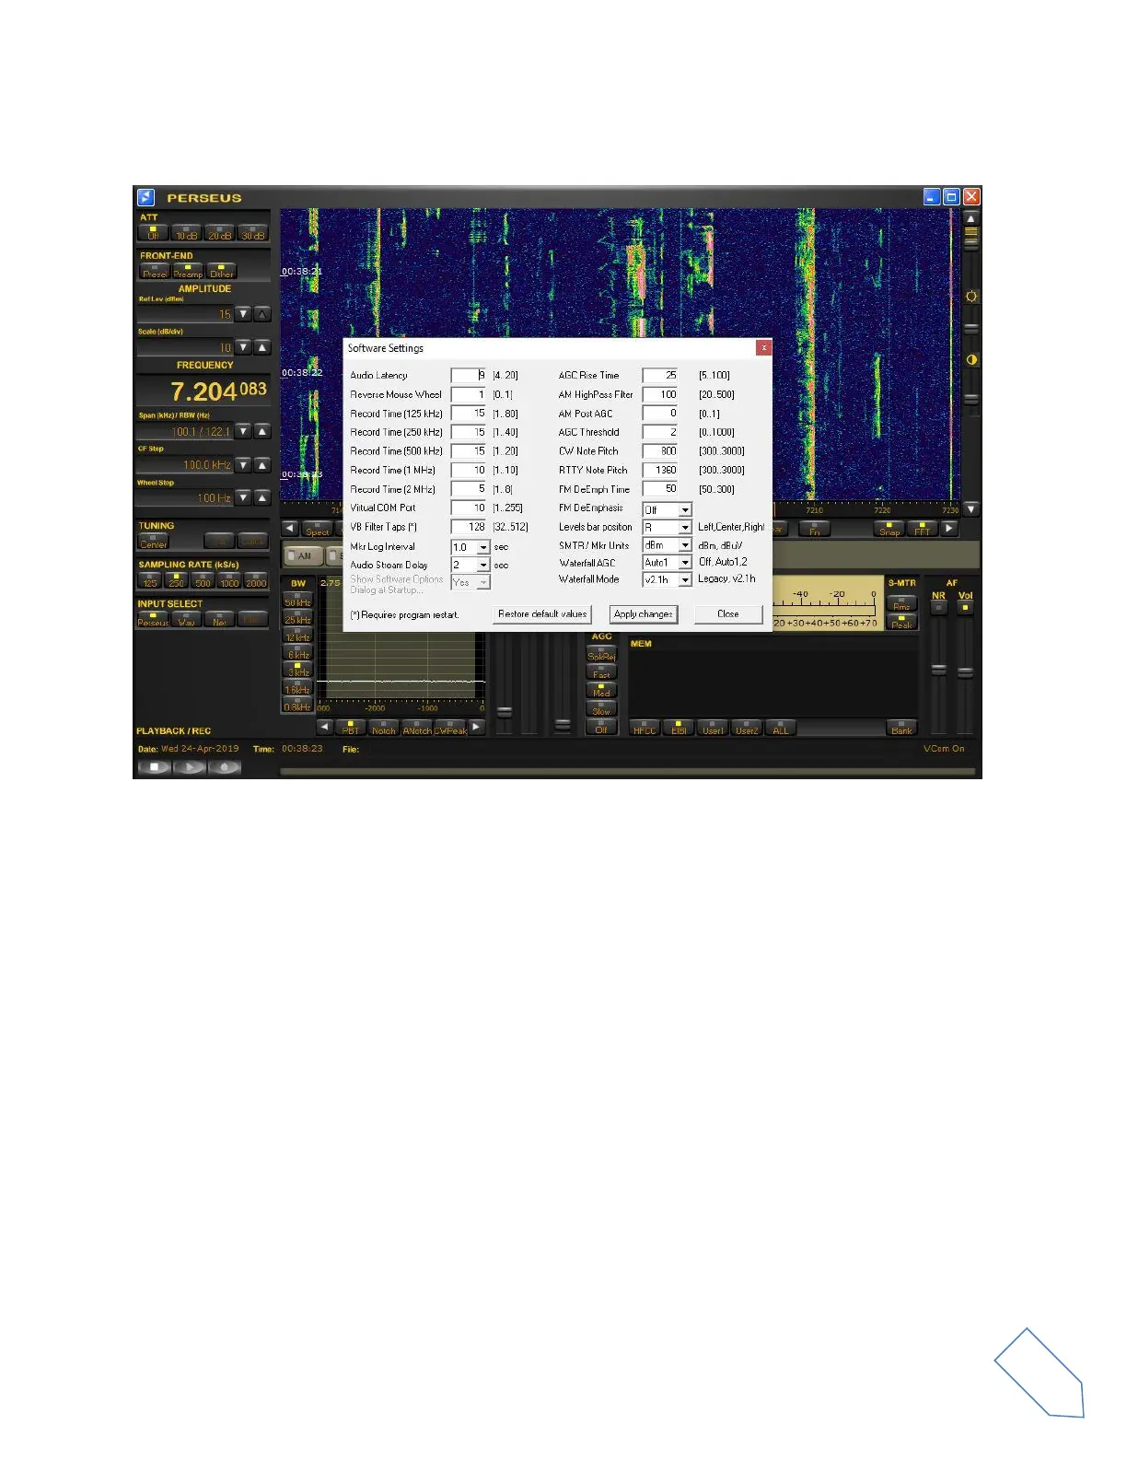The image size is (1127, 1459).
Task: Select 125 kS/s sampling rate
Action: coord(150,580)
